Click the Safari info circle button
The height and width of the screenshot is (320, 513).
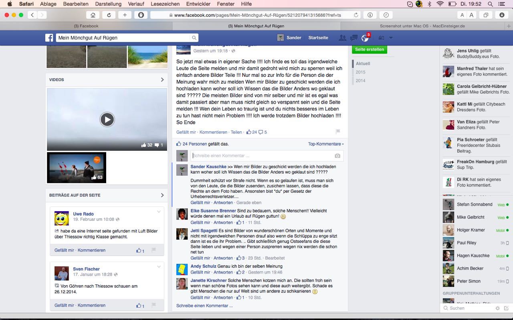click(x=370, y=15)
